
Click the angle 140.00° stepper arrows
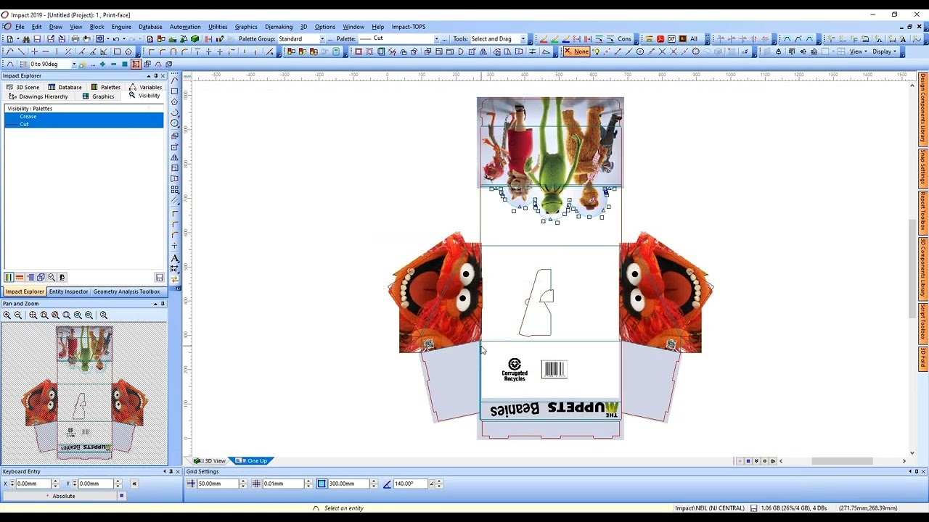click(x=439, y=484)
